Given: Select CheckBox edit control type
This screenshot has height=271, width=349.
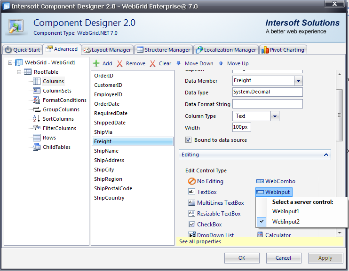Looking at the screenshot, I should (x=205, y=225).
